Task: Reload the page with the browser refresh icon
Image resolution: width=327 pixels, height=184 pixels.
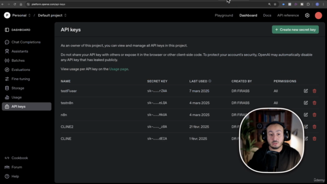Action: coord(15,4)
